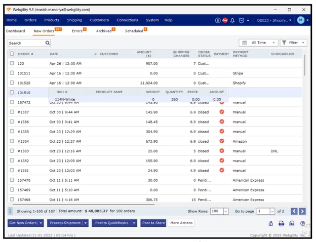
Task: Toggle the select-all orders header checkbox
Action: (x=12, y=54)
